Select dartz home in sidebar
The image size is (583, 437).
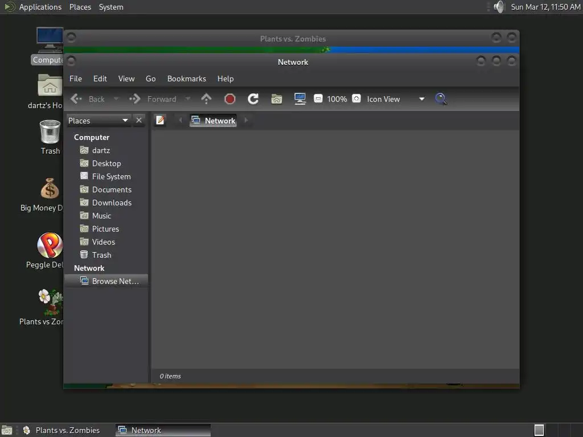pos(106,150)
